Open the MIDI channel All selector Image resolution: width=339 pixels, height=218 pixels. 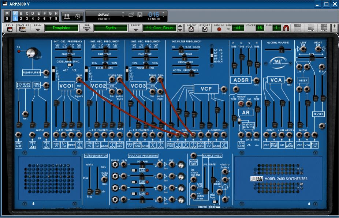(x=238, y=28)
